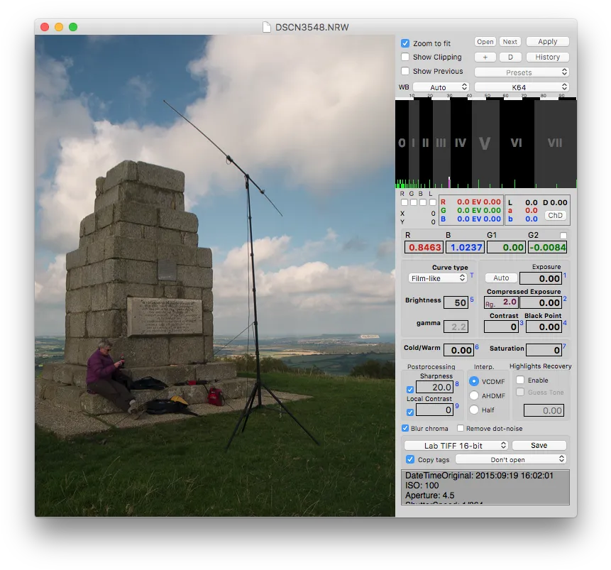611x570 pixels.
Task: Enable the Remove dot-noise checkbox
Action: [461, 428]
